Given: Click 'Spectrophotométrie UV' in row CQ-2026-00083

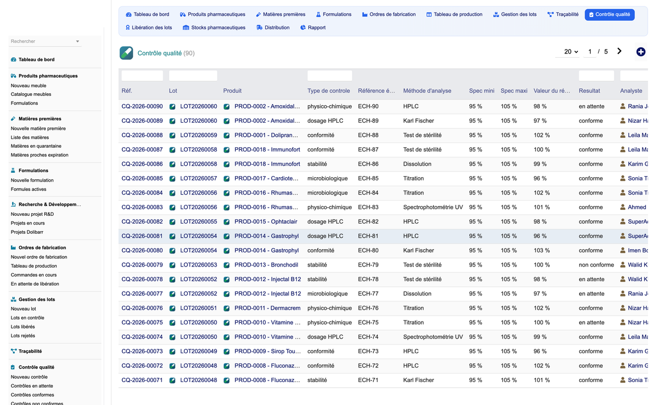Looking at the screenshot, I should click(433, 207).
